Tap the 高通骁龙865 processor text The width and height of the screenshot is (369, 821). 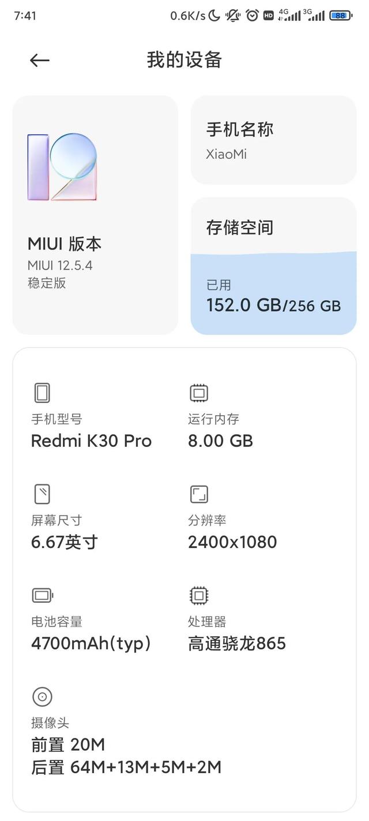coord(236,643)
